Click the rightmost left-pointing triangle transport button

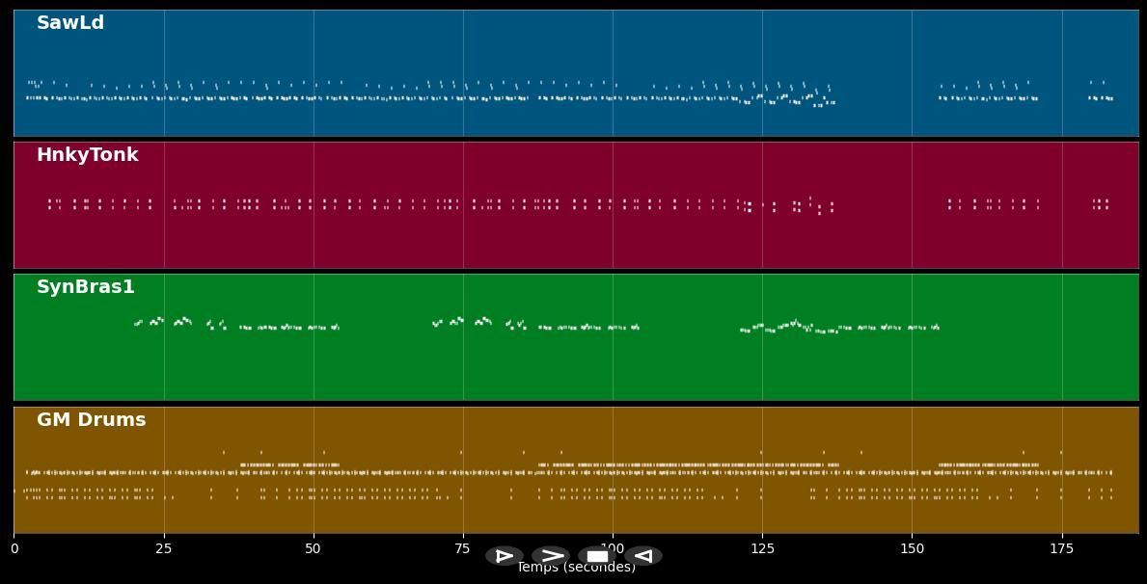pyautogui.click(x=643, y=556)
